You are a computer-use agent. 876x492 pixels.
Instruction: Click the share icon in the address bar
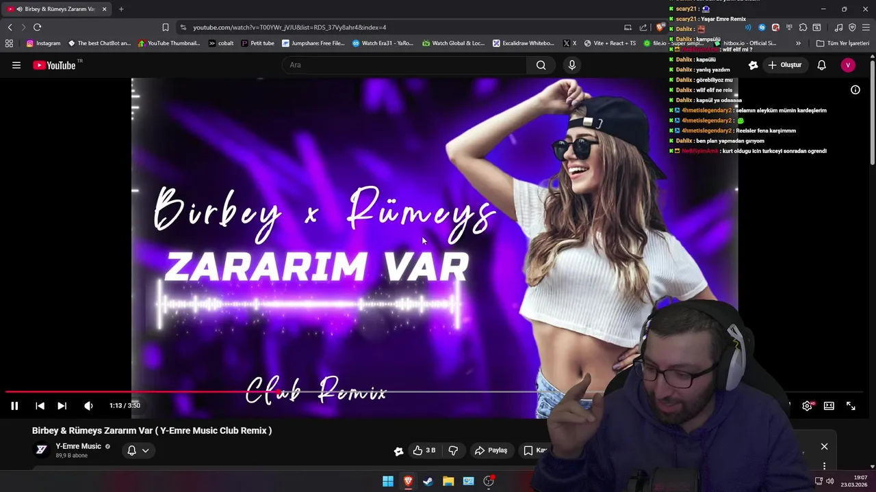(643, 27)
